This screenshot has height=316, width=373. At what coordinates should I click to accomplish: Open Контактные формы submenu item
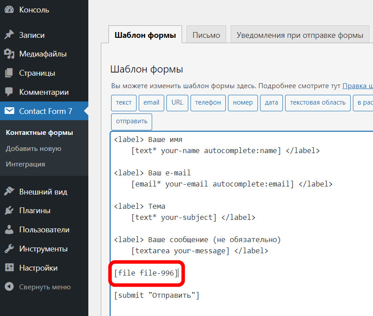tap(39, 132)
